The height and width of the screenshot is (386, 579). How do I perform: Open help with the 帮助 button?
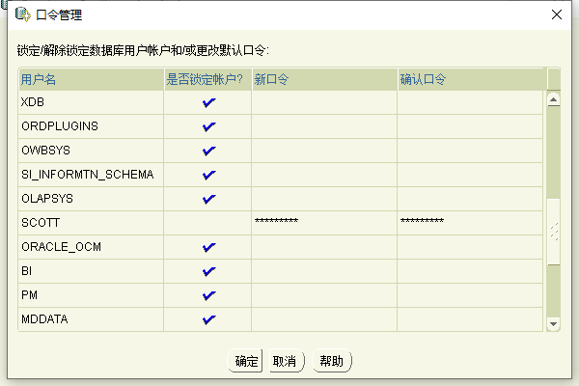point(331,361)
